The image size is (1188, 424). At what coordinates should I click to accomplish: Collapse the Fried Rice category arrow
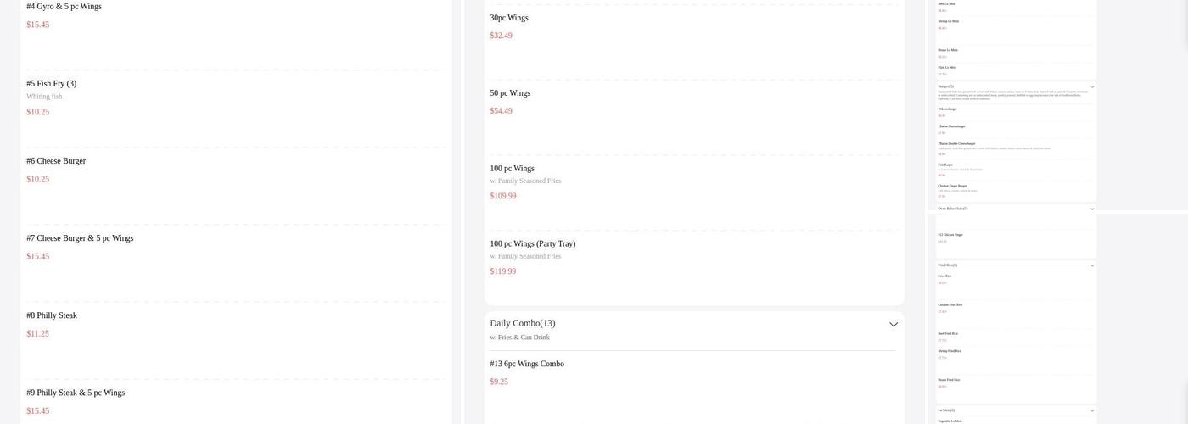(x=1092, y=266)
